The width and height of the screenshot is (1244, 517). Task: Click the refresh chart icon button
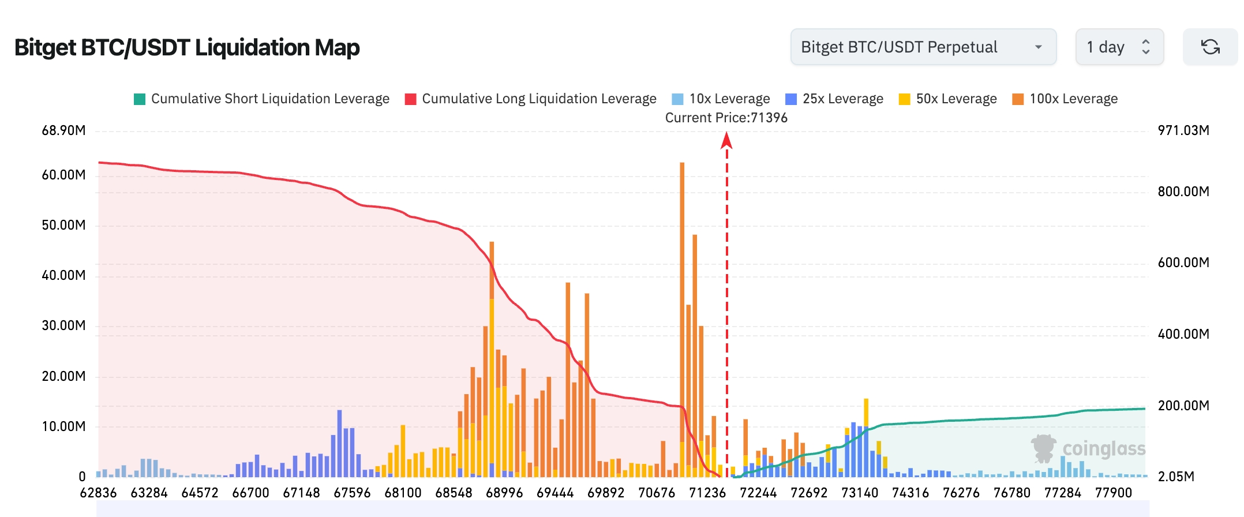pyautogui.click(x=1210, y=47)
